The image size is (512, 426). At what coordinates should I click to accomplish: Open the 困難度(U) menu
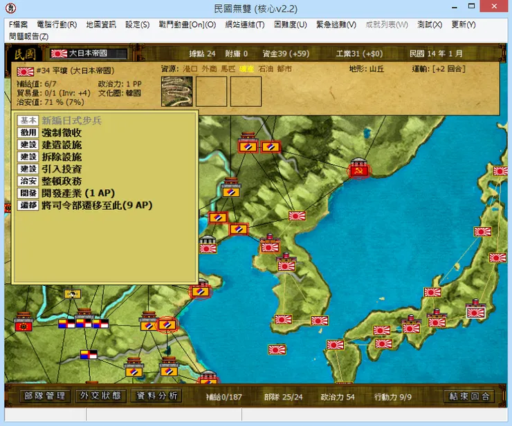pos(291,25)
